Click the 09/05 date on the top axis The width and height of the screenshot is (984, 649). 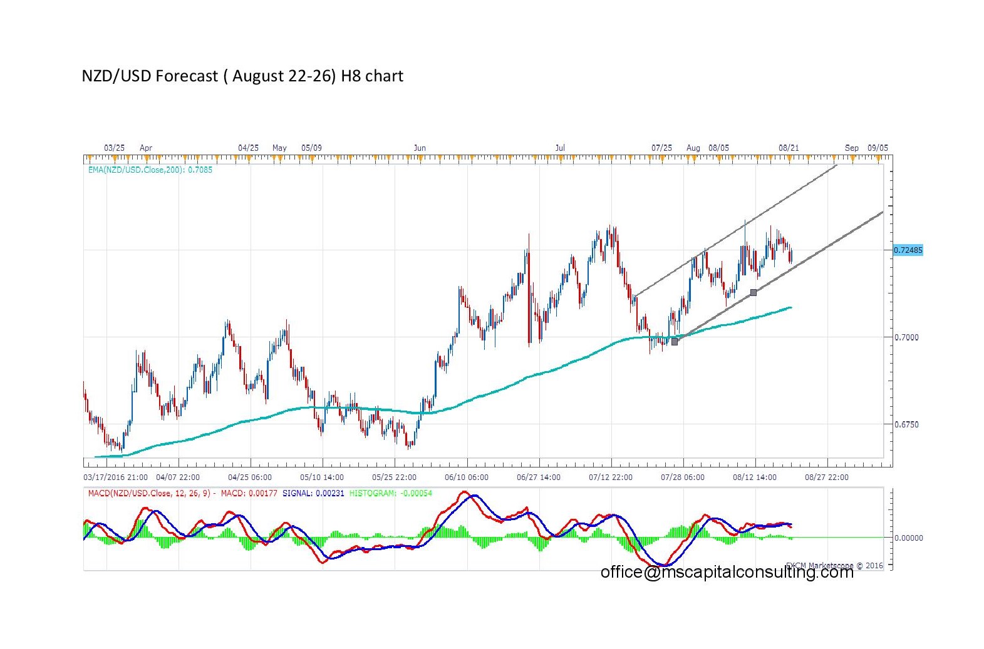point(878,148)
